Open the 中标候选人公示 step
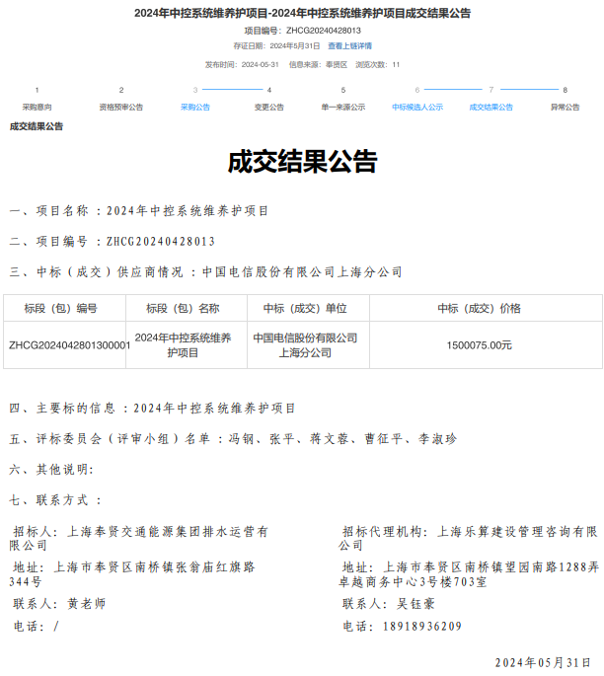 click(x=416, y=107)
